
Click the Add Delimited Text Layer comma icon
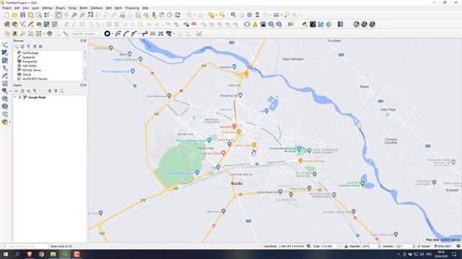5,68
